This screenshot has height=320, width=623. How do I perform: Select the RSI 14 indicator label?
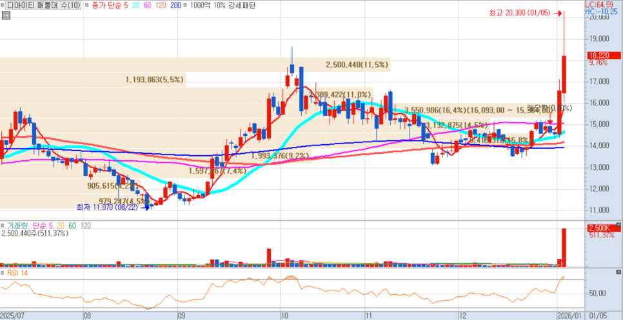[18, 273]
